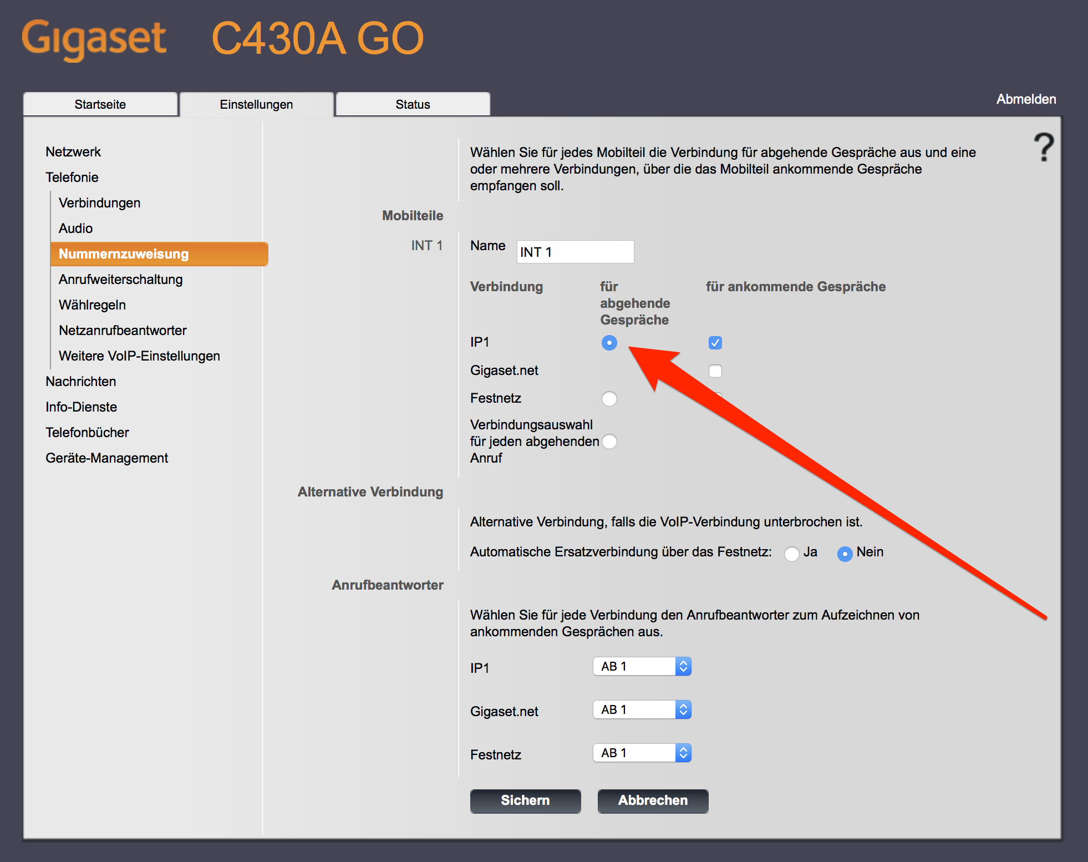The width and height of the screenshot is (1088, 862).
Task: Click the 'für ankommende Gespräche' column header
Action: 796,287
